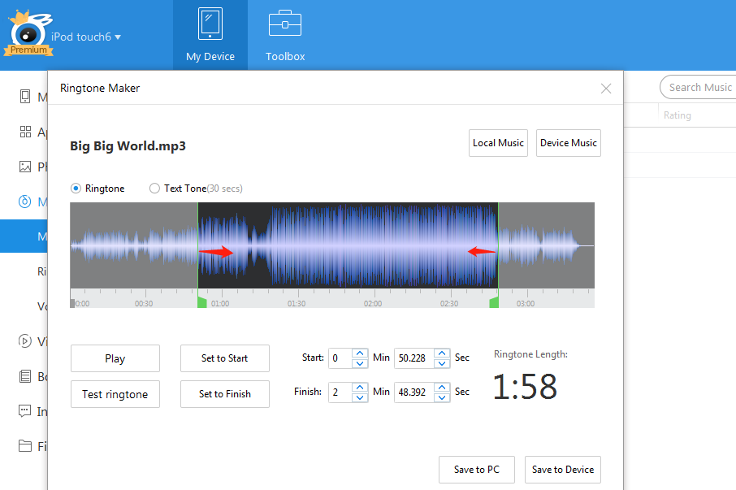The width and height of the screenshot is (736, 490).
Task: Click the Local Music button
Action: pyautogui.click(x=498, y=143)
